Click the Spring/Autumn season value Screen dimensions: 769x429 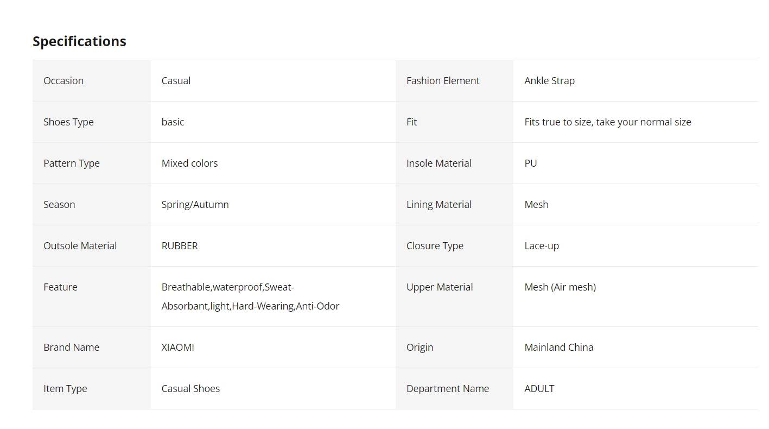point(195,205)
